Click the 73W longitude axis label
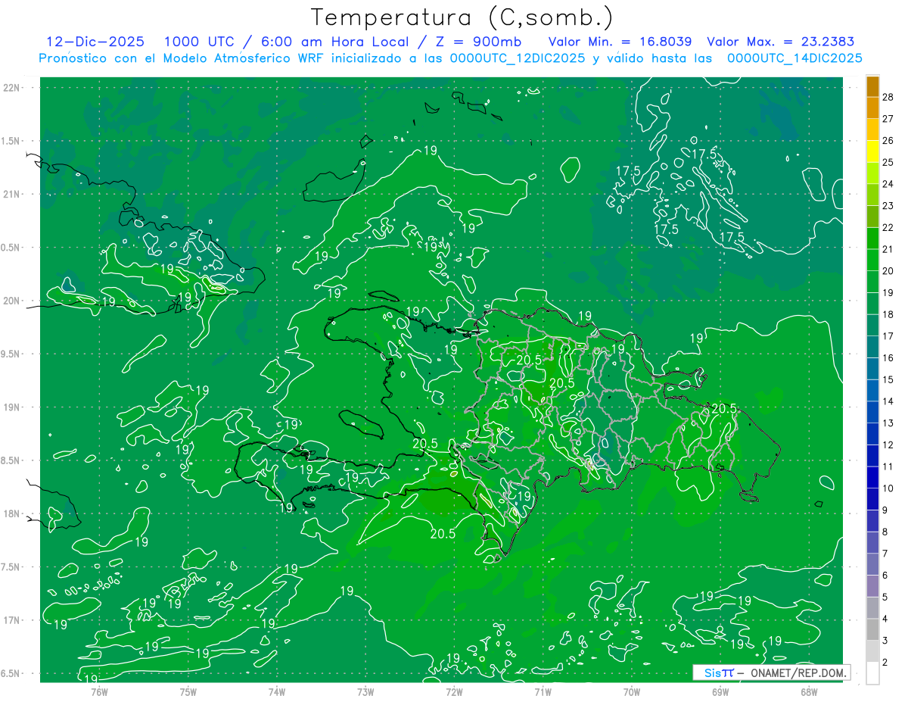This screenshot has height=702, width=908. pyautogui.click(x=365, y=691)
